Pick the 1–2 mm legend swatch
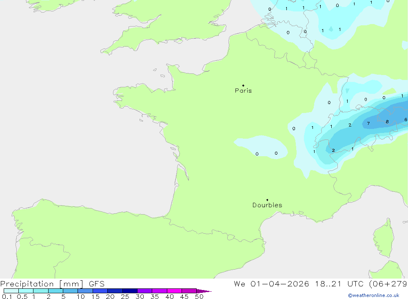The height and width of the screenshot is (299, 408). [41, 291]
